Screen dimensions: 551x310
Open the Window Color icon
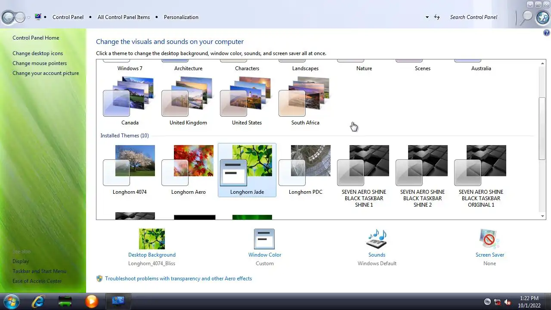coord(264,239)
